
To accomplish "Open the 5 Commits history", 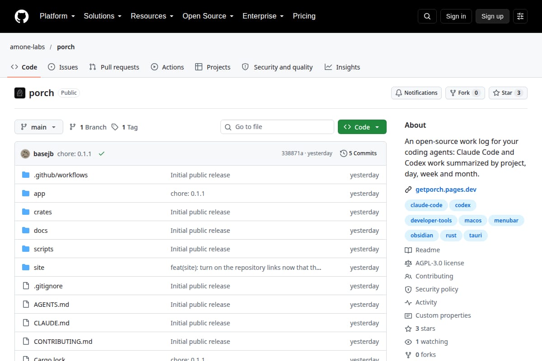I will [358, 153].
